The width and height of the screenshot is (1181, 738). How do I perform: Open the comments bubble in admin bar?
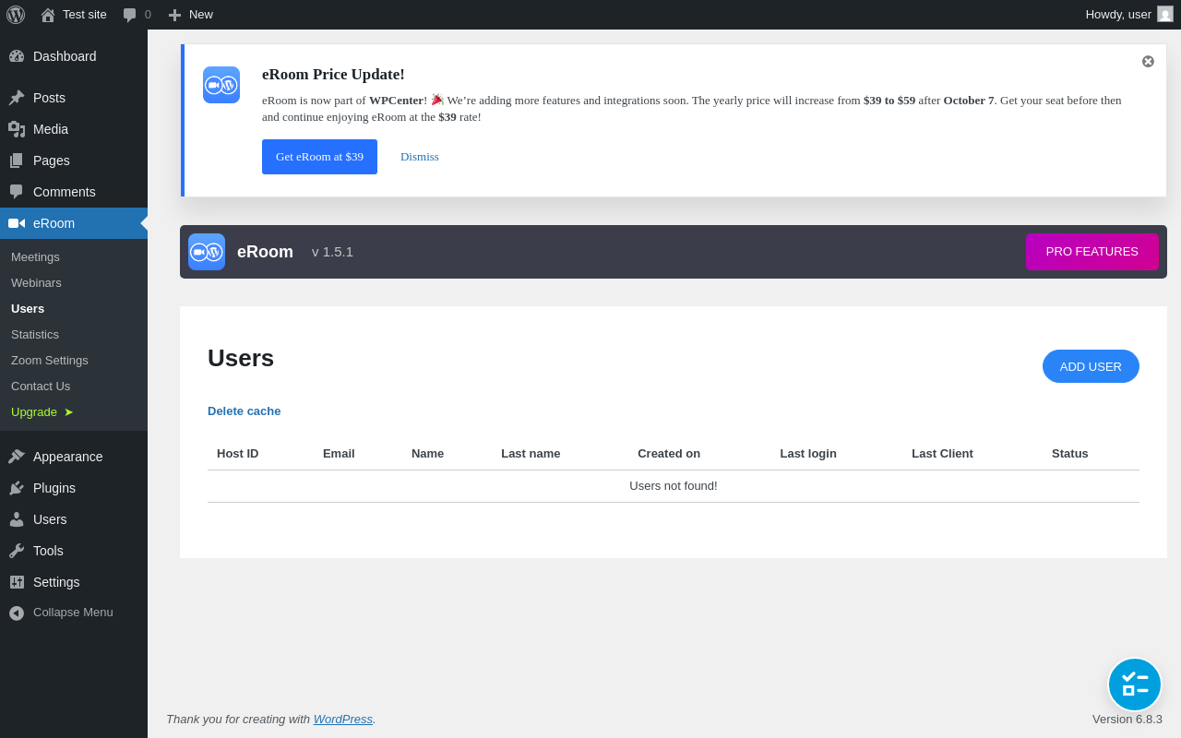click(130, 15)
